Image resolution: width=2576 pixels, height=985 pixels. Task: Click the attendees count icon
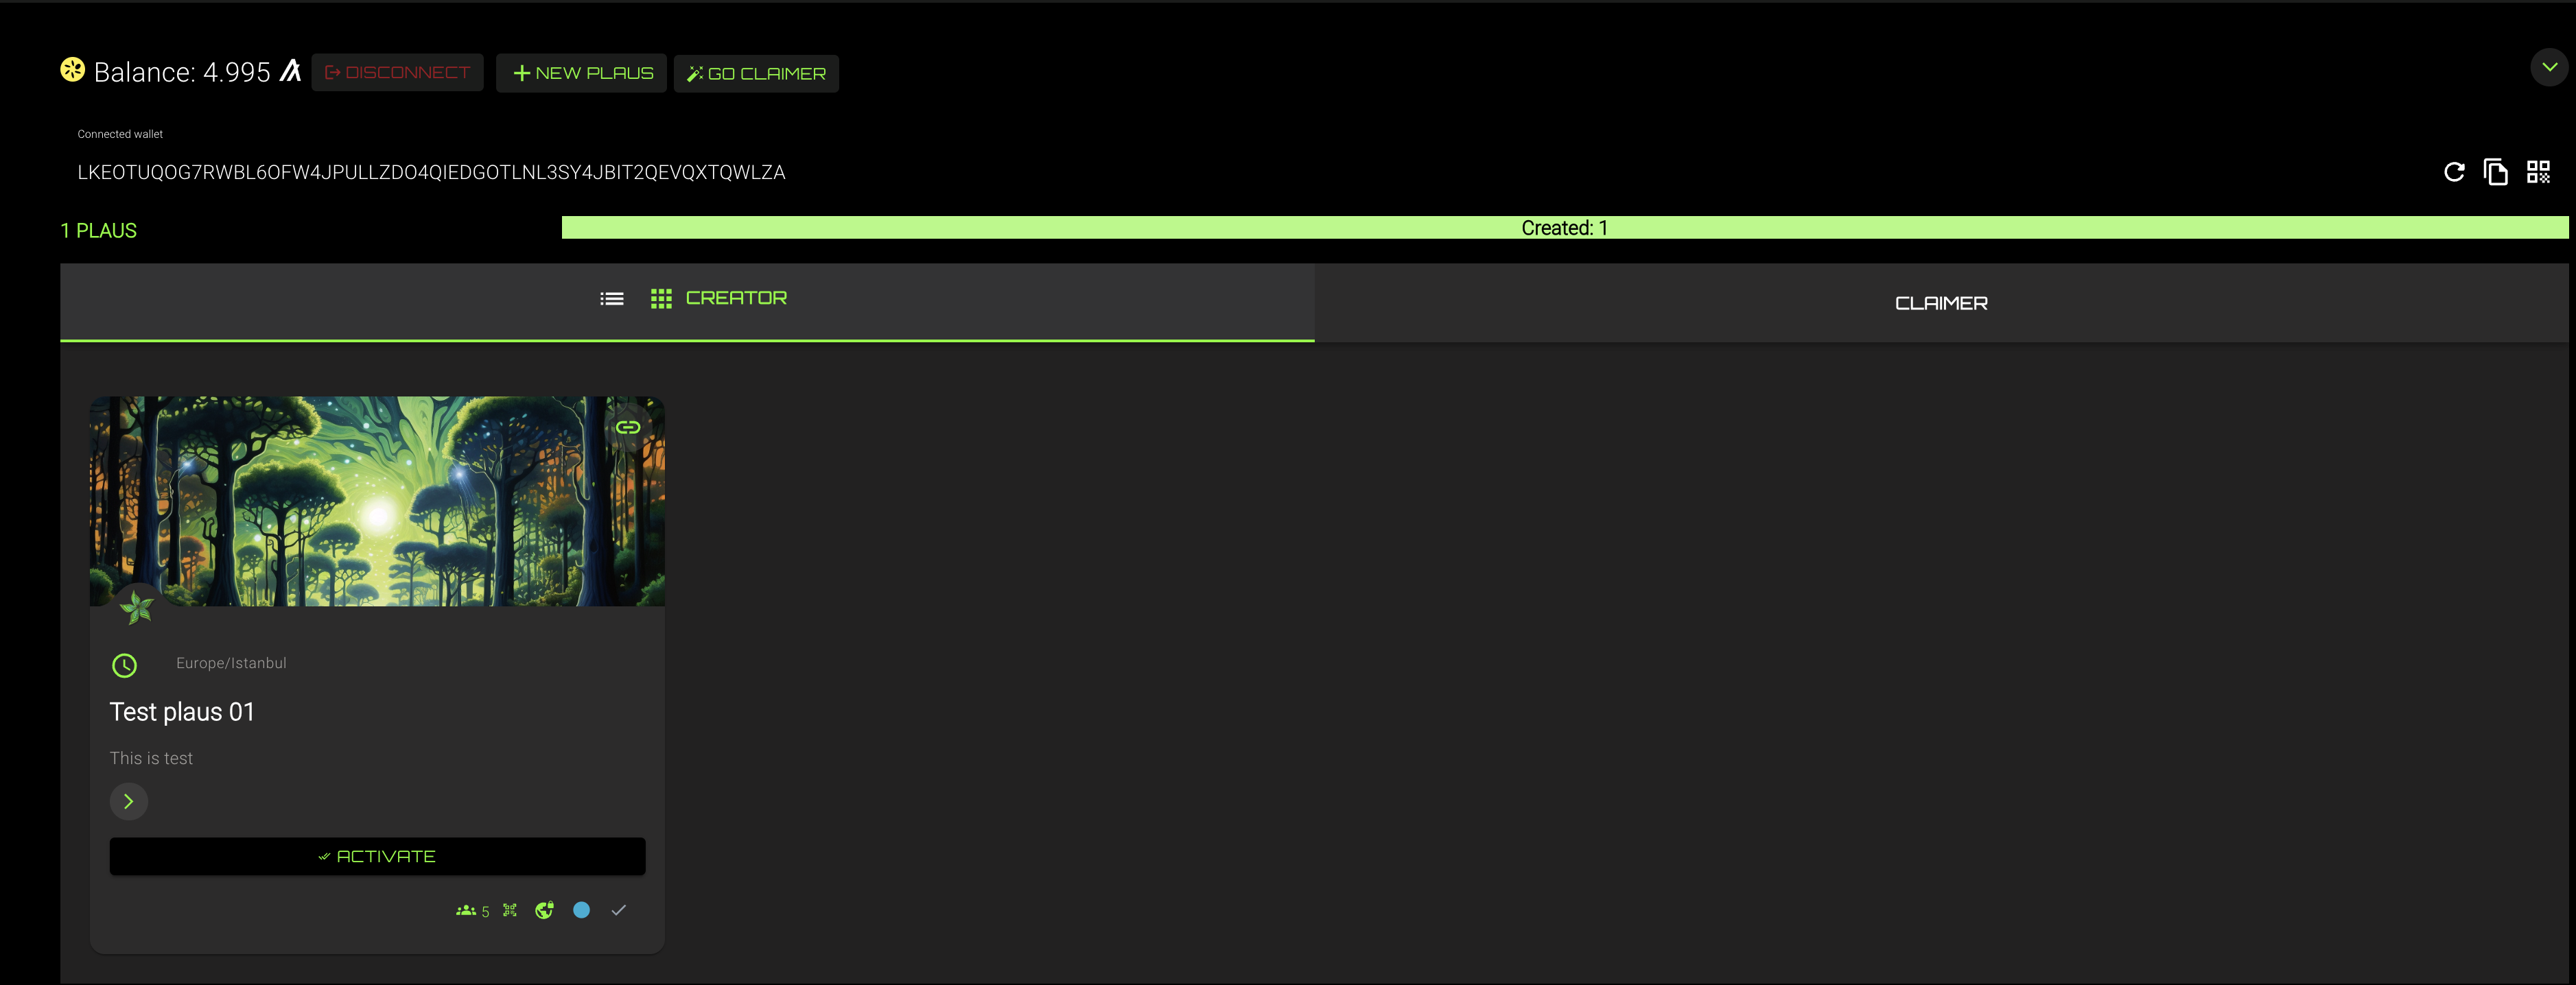click(466, 910)
